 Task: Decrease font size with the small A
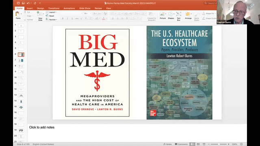click(100, 13)
